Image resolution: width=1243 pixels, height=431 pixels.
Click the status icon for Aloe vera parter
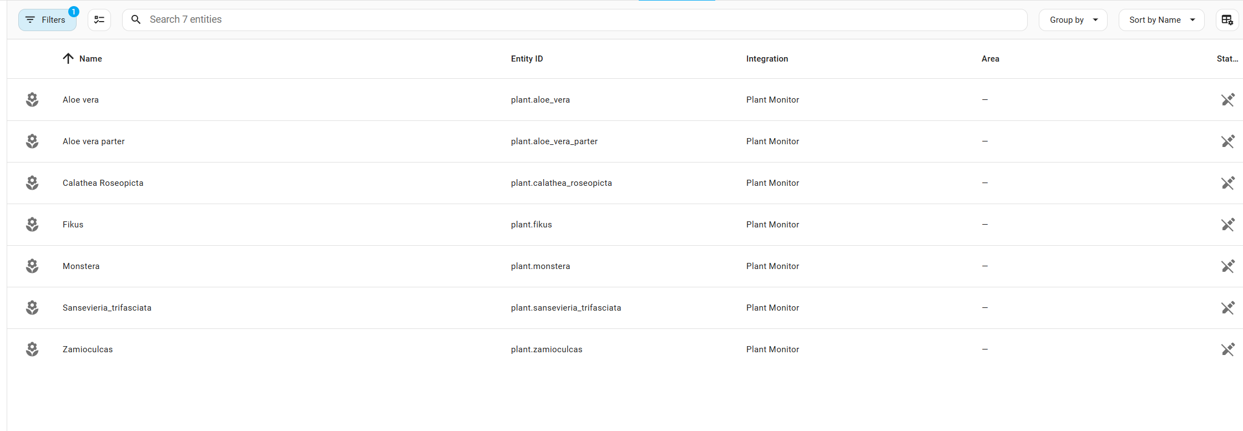[x=1227, y=141]
